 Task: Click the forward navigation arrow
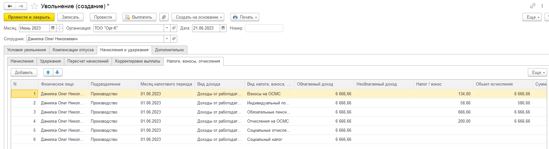click(21, 6)
